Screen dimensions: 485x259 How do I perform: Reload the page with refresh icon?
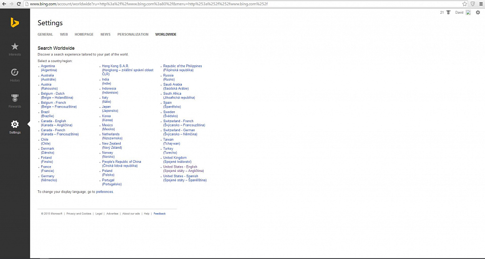(18, 4)
